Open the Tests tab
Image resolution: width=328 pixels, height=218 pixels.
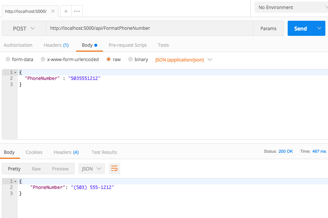pos(163,45)
